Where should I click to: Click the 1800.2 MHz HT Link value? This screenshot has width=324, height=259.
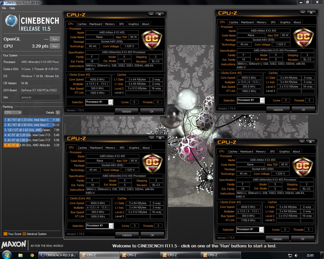[x=249, y=91]
